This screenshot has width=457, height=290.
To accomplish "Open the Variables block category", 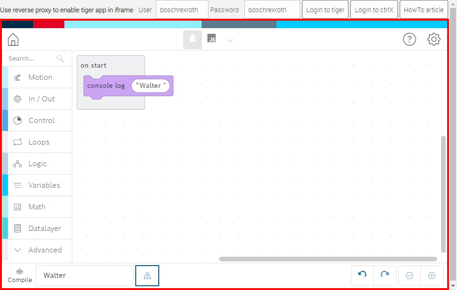I will click(37, 185).
